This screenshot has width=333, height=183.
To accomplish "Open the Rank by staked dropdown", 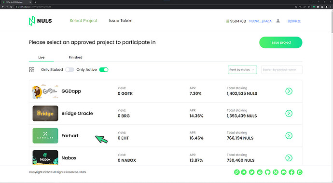I will tap(242, 70).
